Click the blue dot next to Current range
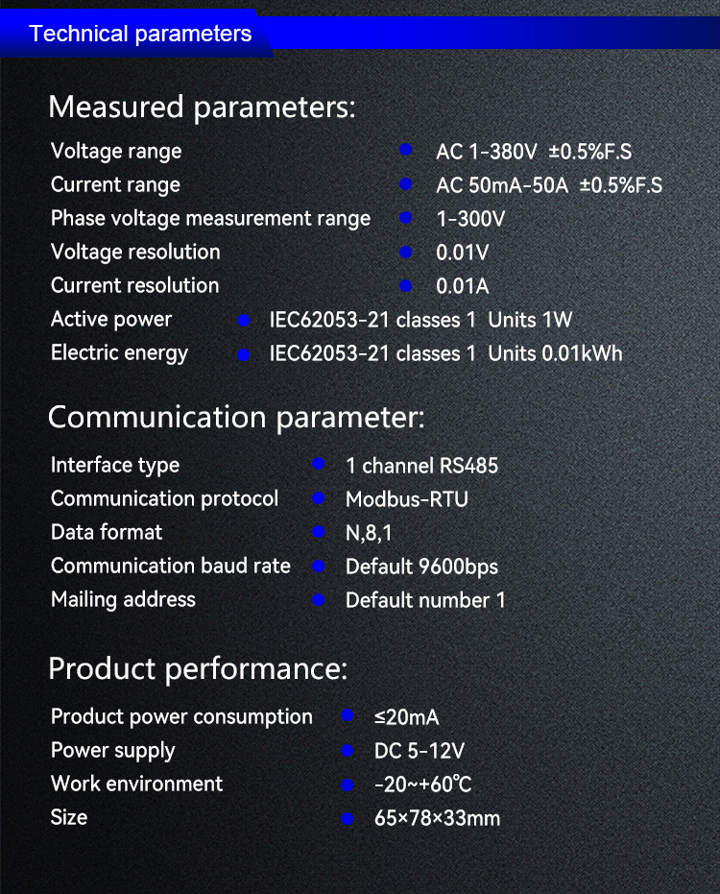720x894 pixels. pos(405,184)
